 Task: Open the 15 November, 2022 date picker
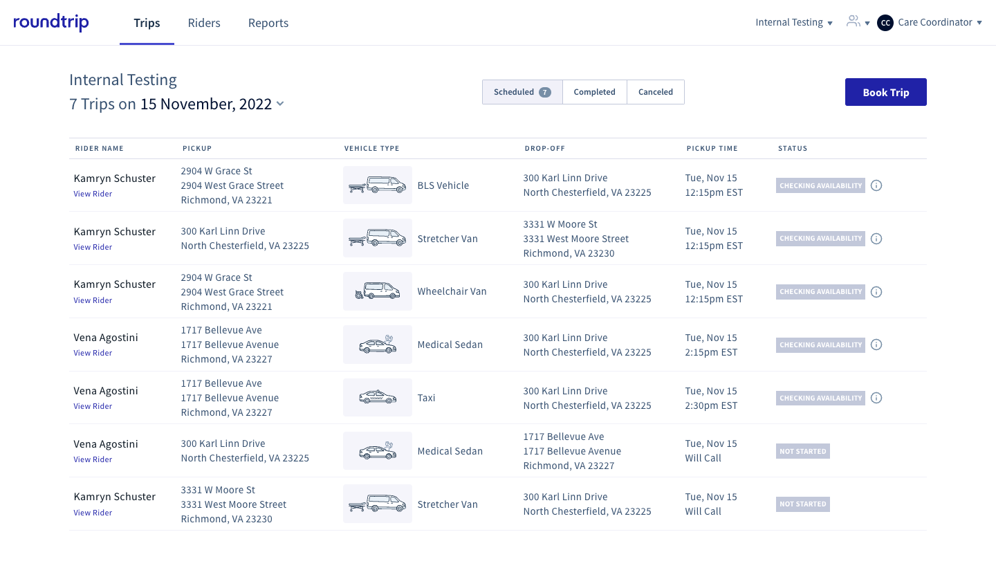coord(212,104)
